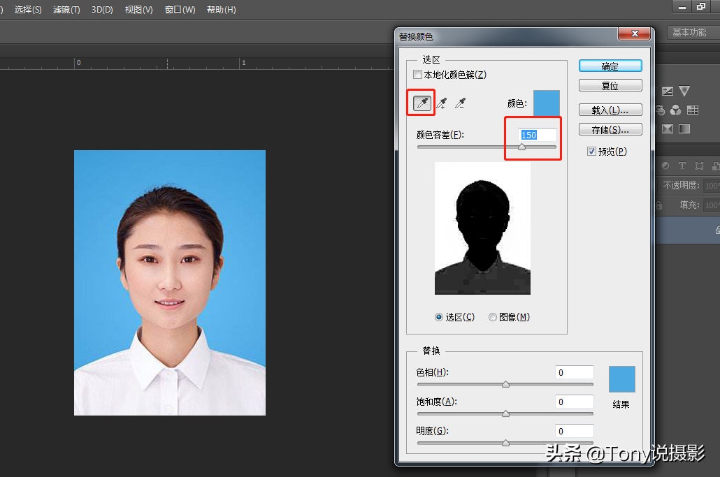Click the Photo Filter camera adjustment icon
This screenshot has height=477, width=720.
point(660,110)
